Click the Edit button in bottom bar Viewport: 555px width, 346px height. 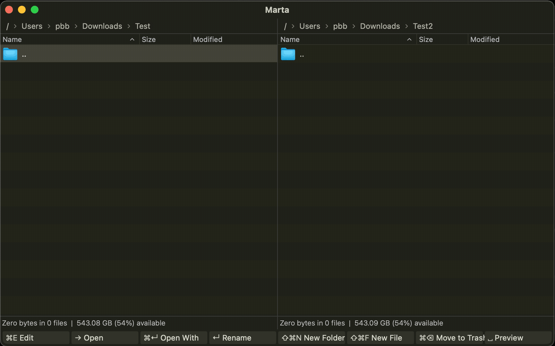[36, 338]
